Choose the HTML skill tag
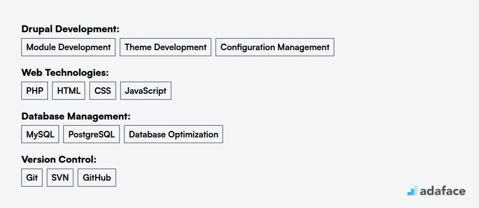This screenshot has height=208, width=479. [68, 91]
